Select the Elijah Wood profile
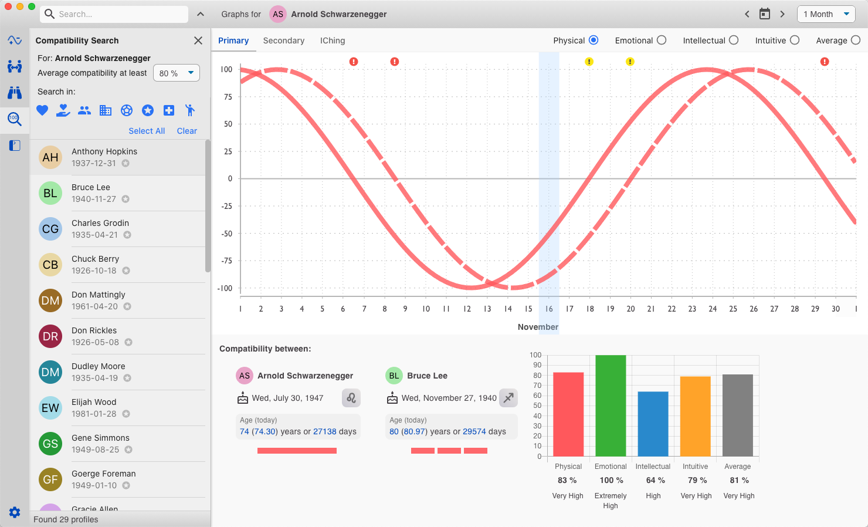Image resolution: width=868 pixels, height=527 pixels. (x=118, y=408)
